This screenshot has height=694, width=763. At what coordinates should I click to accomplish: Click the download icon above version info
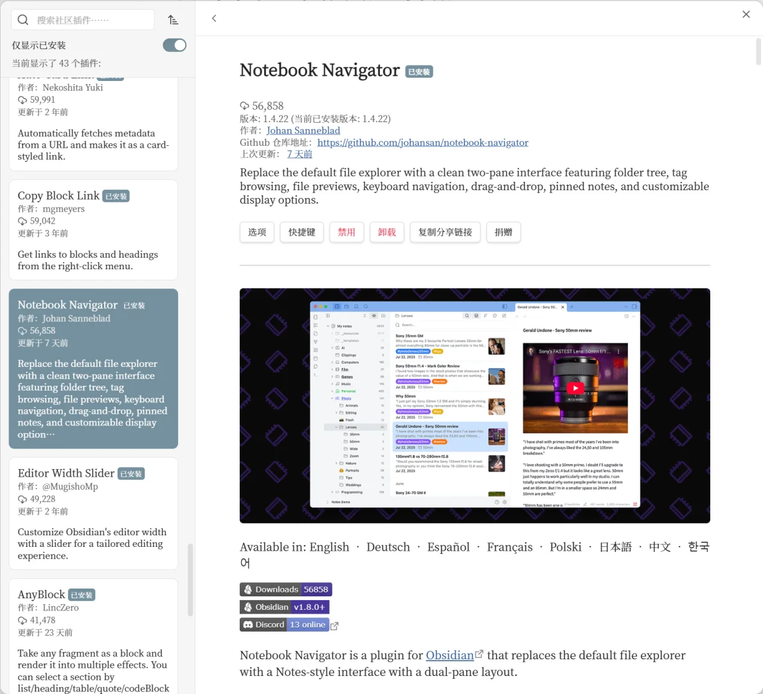(x=244, y=106)
